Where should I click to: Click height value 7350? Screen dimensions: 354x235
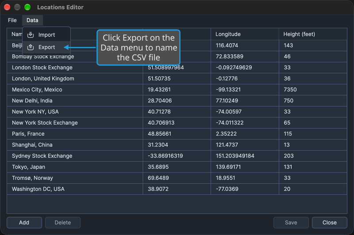click(290, 90)
